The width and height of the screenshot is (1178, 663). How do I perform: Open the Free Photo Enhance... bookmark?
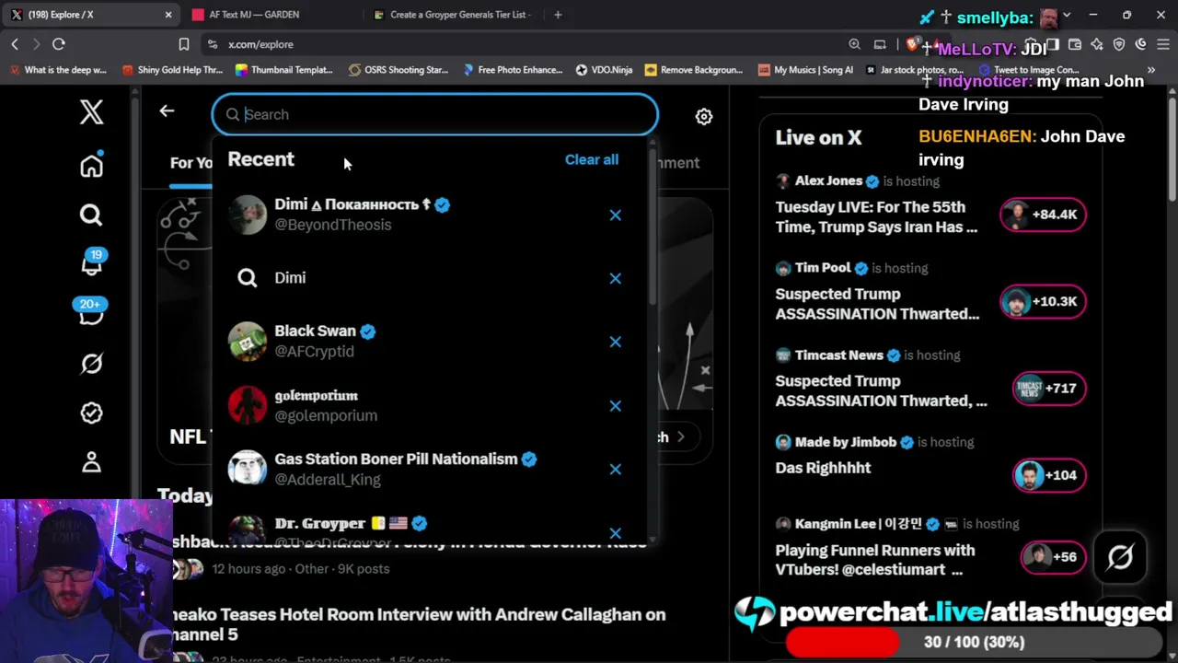(513, 70)
